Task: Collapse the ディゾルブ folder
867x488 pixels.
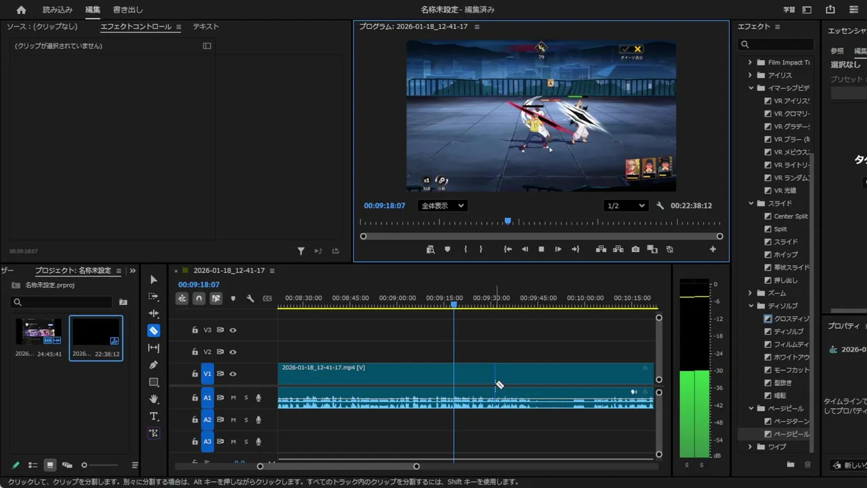Action: coord(750,306)
